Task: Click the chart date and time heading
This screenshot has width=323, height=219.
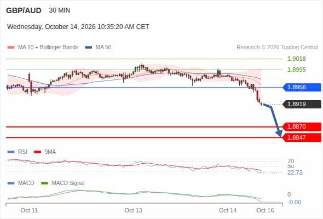Action: [x=78, y=27]
